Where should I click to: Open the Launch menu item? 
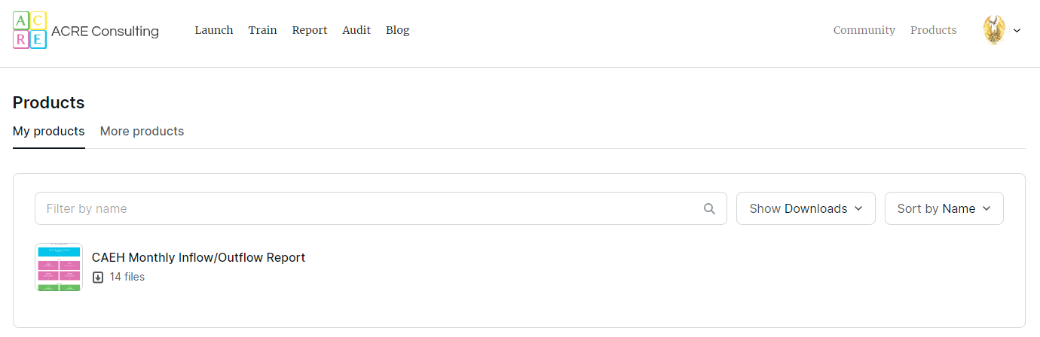(x=214, y=30)
